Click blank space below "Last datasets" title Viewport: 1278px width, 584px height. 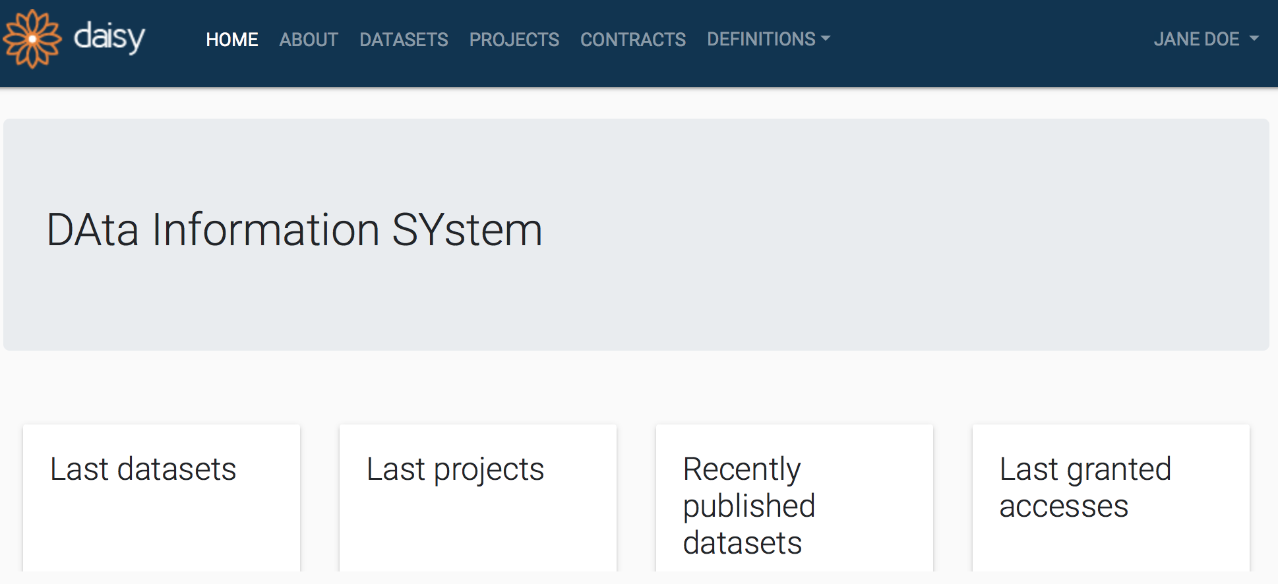162,534
